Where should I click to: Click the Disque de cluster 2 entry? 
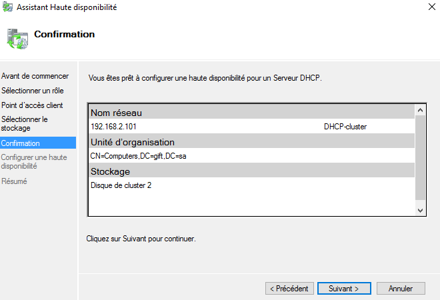pos(121,185)
